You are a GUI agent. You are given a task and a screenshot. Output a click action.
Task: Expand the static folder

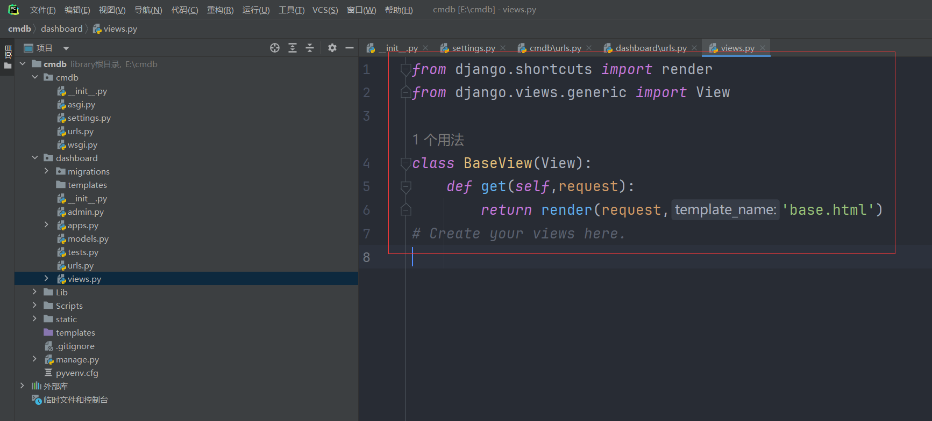point(35,319)
